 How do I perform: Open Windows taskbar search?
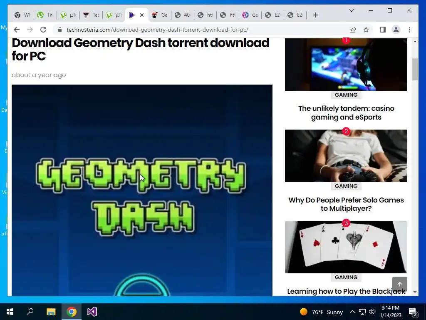pos(30,312)
